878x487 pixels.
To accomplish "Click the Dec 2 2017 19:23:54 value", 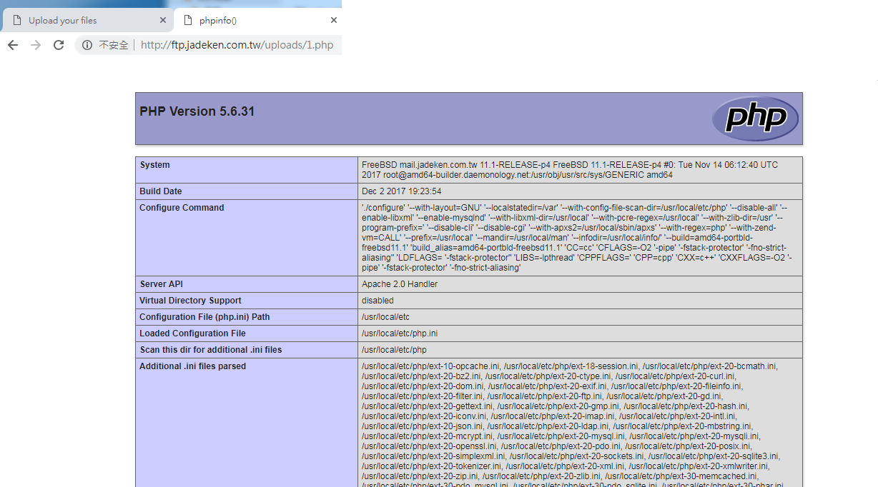I will [x=401, y=191].
